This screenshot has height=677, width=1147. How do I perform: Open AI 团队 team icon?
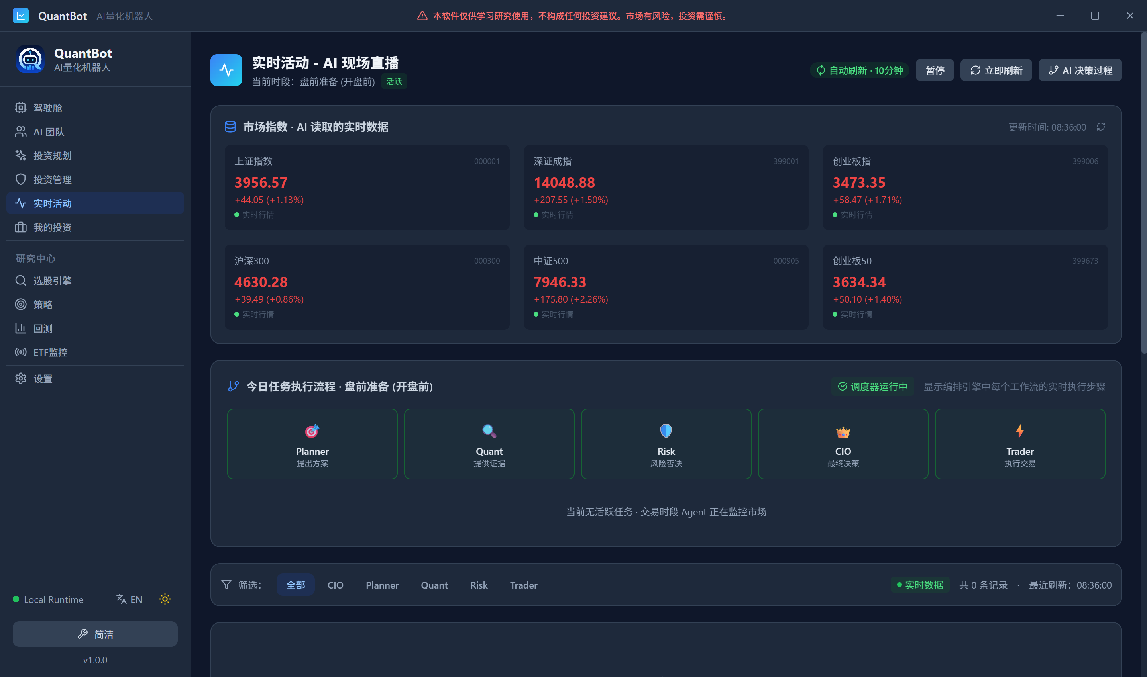tap(21, 131)
